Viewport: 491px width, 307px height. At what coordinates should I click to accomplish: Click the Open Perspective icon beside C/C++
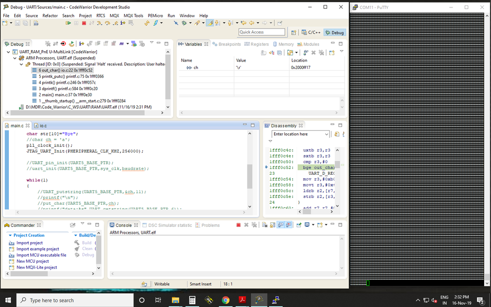(x=294, y=32)
